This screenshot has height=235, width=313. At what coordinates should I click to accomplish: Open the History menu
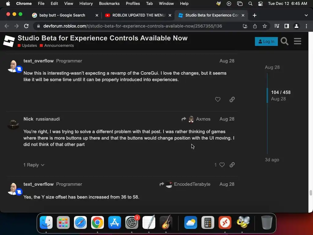coord(86,4)
